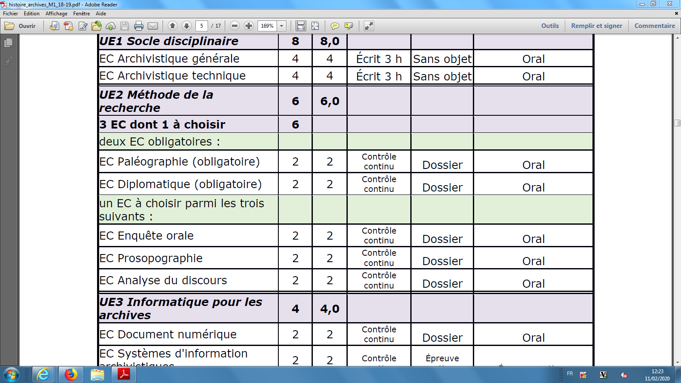
Task: Select the highlight text tool
Action: (x=349, y=26)
